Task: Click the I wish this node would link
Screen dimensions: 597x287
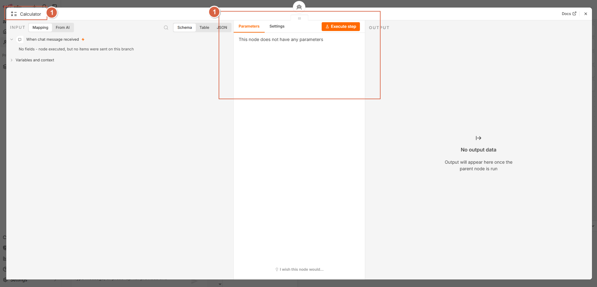Action: point(299,269)
